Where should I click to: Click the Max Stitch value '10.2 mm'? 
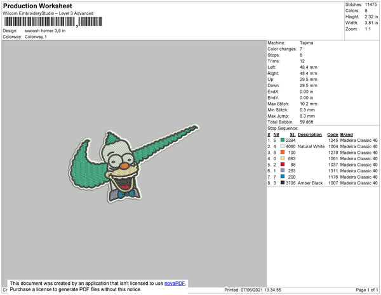click(309, 104)
